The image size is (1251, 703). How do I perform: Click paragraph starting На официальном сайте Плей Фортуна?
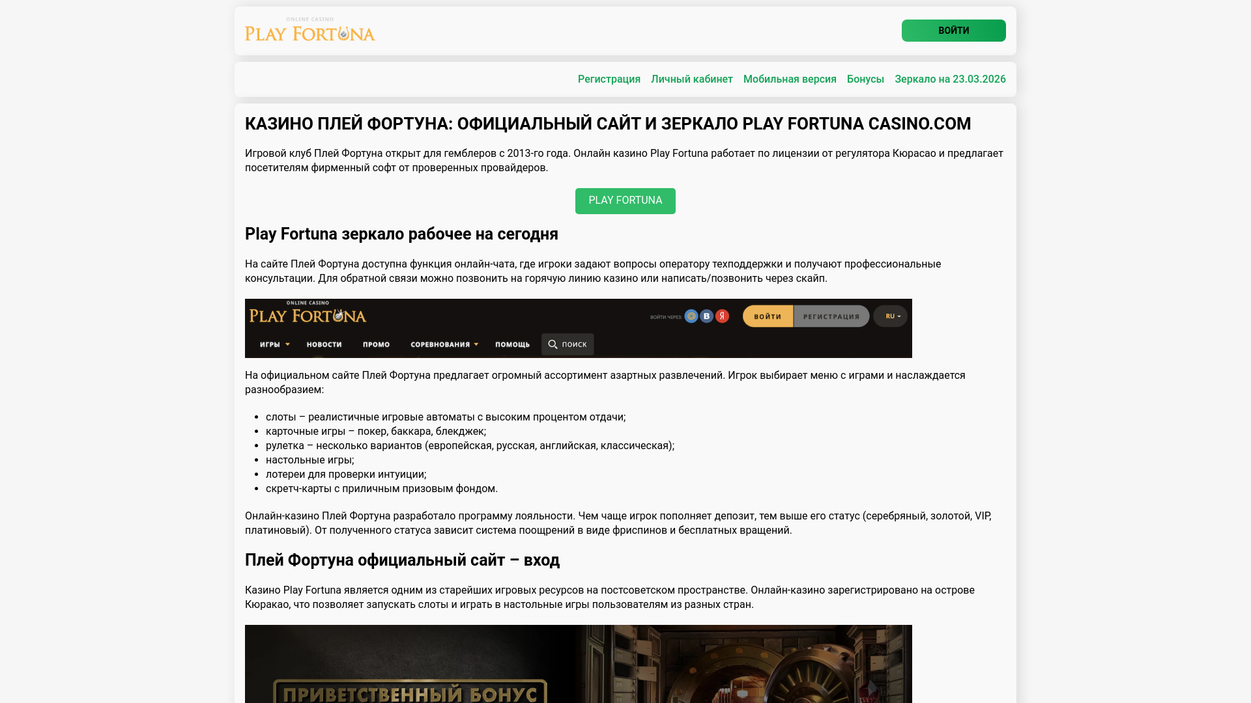(605, 383)
